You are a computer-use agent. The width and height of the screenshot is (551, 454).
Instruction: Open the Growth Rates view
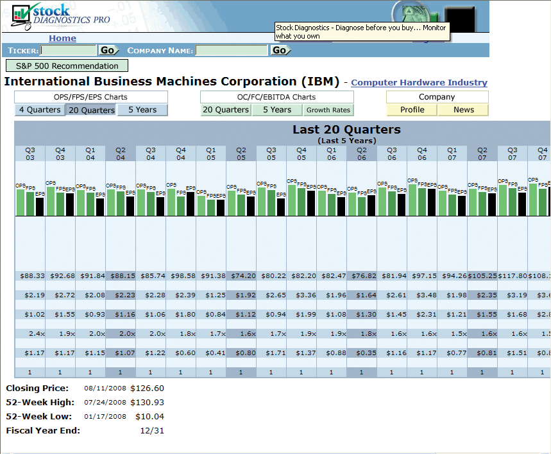click(x=328, y=110)
